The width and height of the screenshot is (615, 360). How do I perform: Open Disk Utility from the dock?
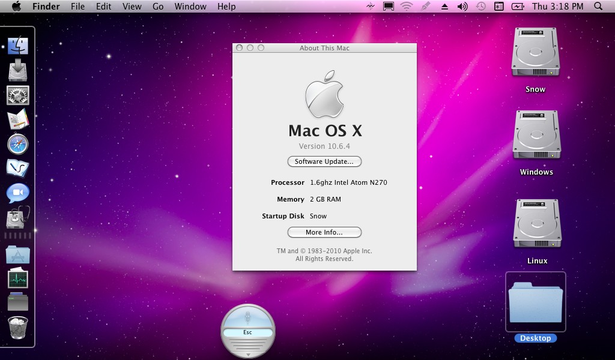point(18,218)
